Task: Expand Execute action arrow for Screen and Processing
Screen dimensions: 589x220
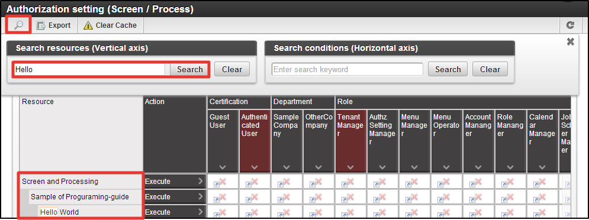Action: pos(200,182)
